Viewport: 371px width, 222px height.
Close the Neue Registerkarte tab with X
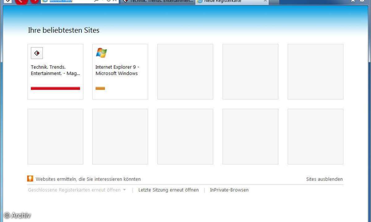point(265,1)
